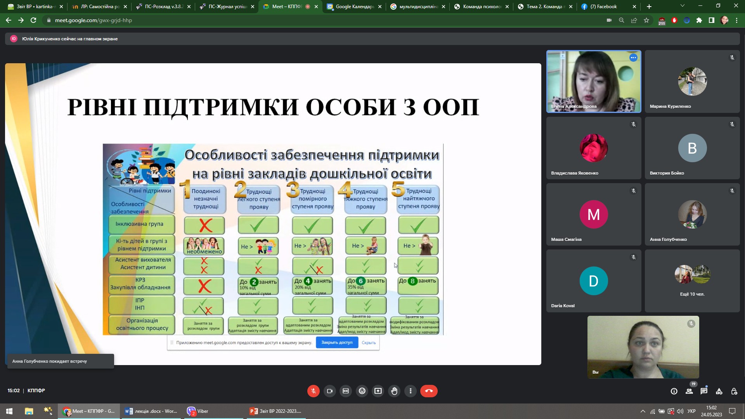Open zoom magnifier in address bar

pos(622,20)
